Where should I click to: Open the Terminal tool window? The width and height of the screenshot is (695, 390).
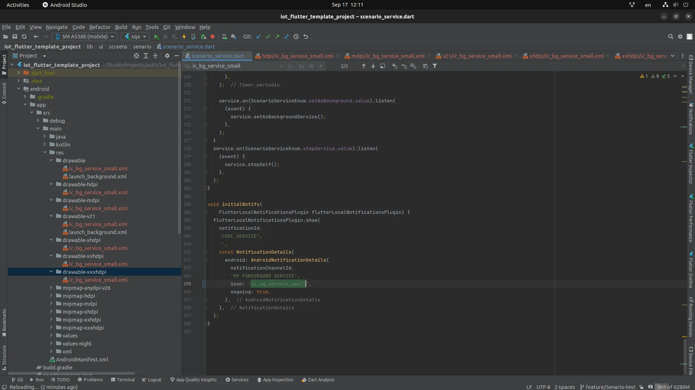123,380
